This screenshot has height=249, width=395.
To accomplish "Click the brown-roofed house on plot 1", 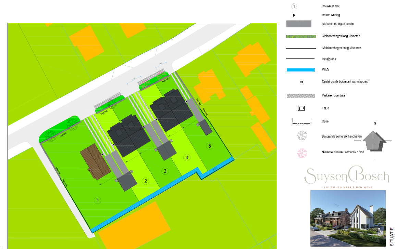I will (x=95, y=161).
